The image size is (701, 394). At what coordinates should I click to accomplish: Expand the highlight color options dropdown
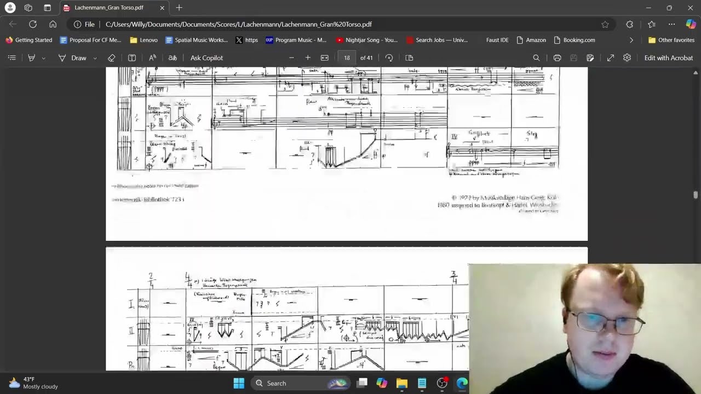point(43,57)
